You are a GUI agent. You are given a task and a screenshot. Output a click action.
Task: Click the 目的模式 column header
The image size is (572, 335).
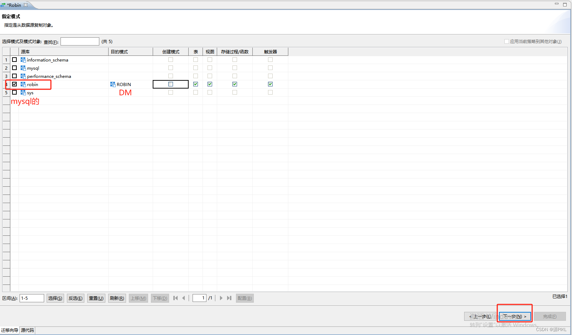[131, 52]
